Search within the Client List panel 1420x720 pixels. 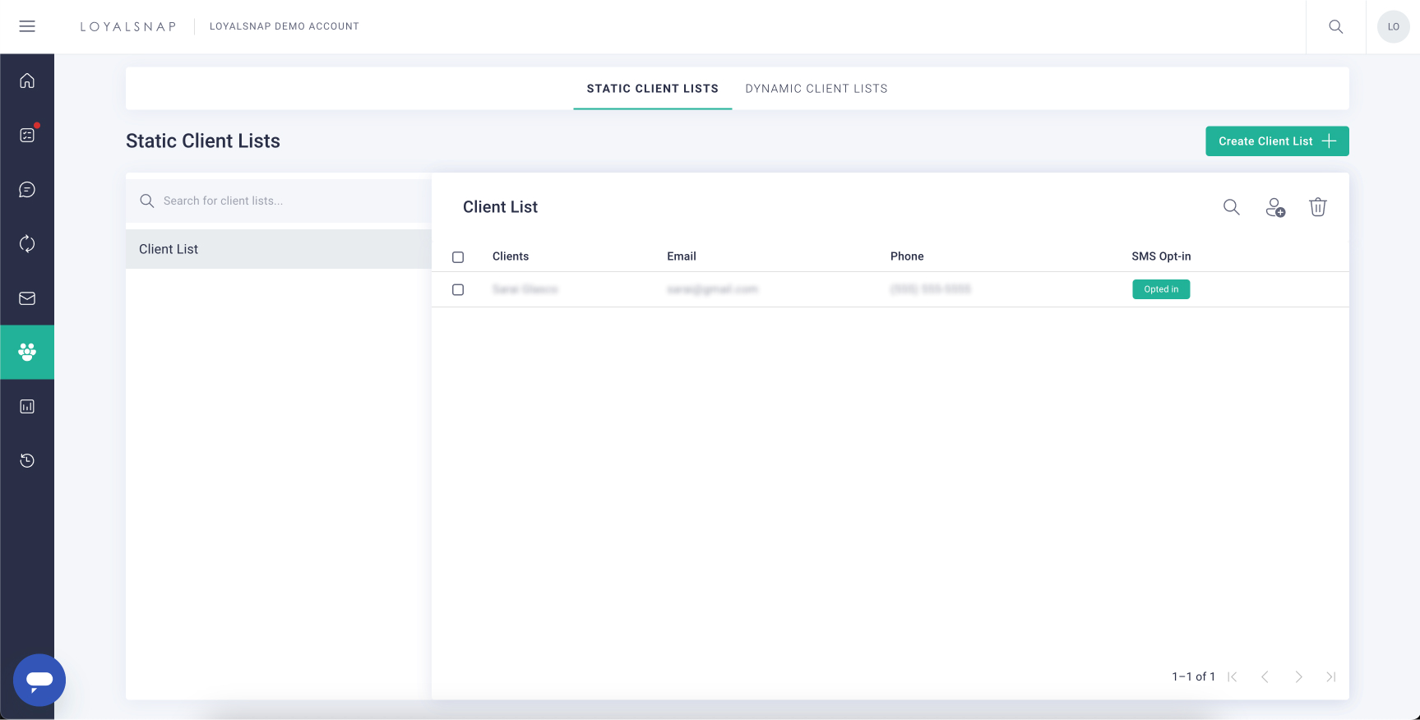click(x=1231, y=207)
